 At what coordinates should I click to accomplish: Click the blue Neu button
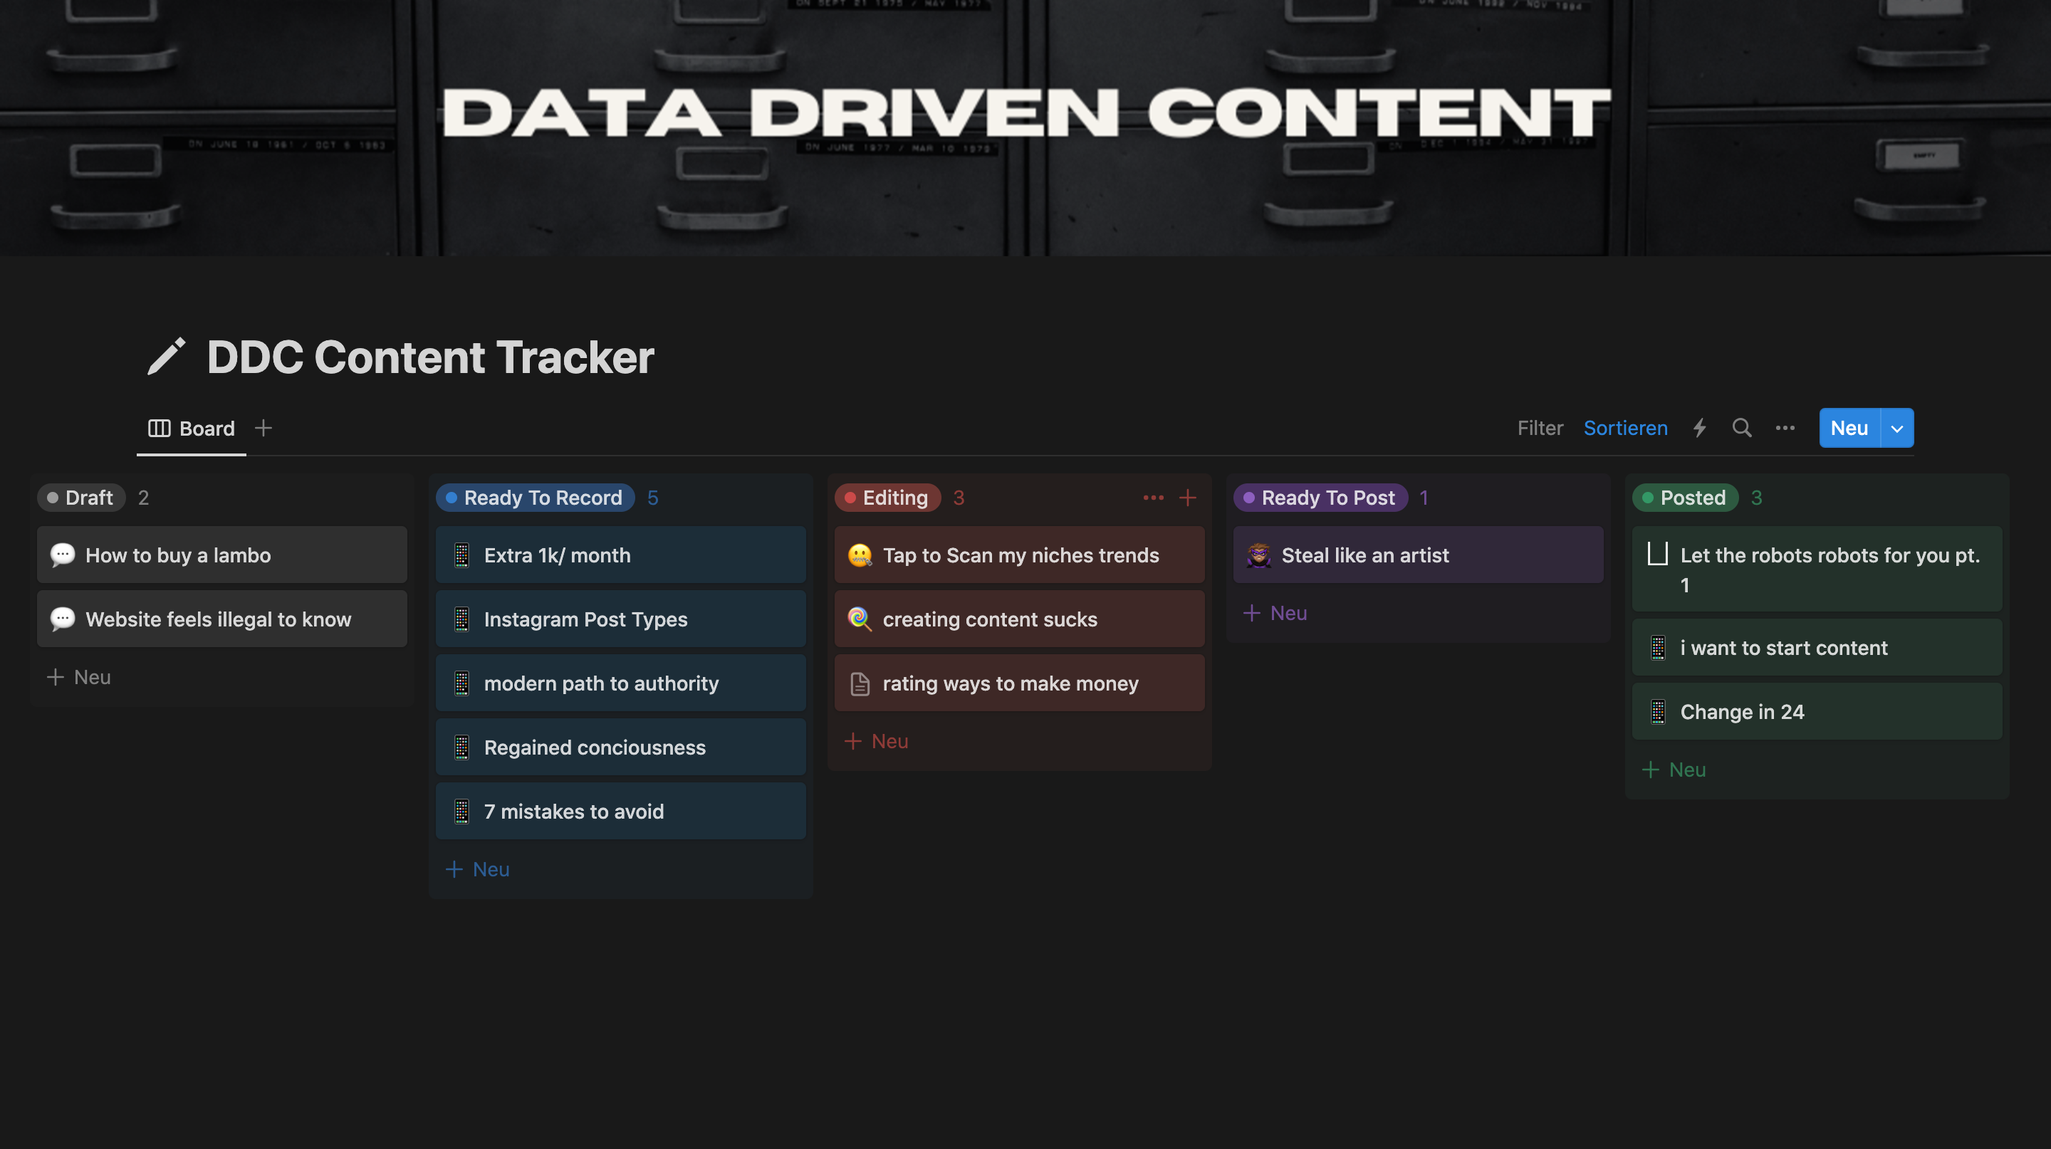point(1849,428)
